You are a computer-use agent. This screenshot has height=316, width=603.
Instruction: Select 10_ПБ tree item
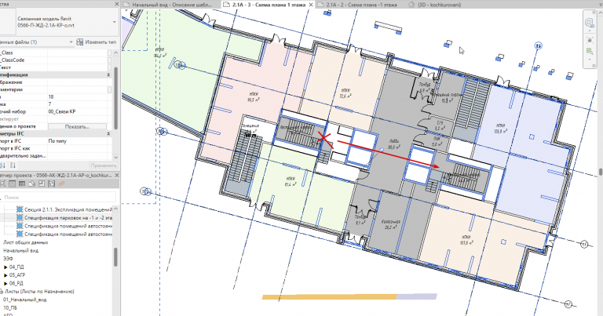10,307
